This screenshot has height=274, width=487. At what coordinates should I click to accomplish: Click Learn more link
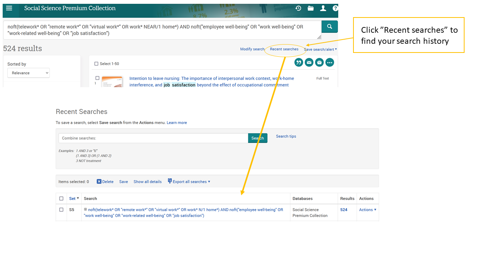coord(177,123)
